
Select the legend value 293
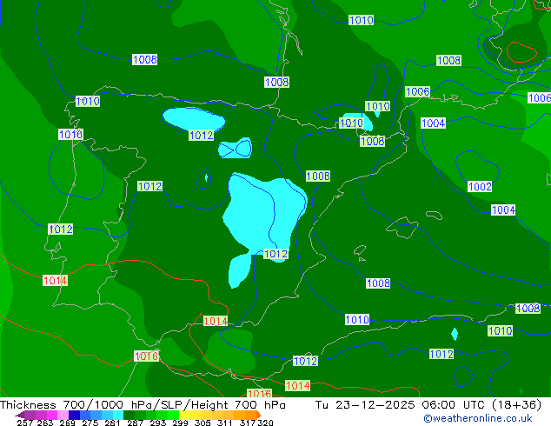pyautogui.click(x=157, y=423)
